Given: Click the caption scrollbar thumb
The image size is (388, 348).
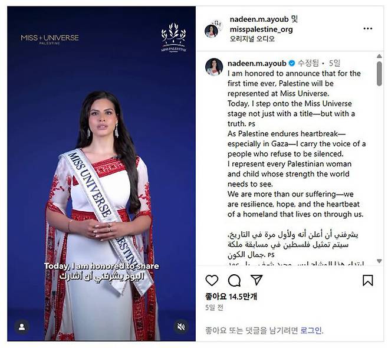Looking at the screenshot, I should [379, 74].
